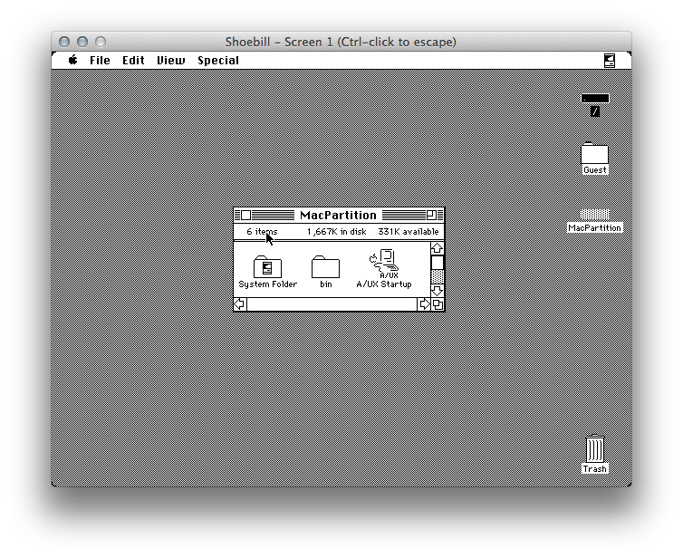Open the Edit menu
The image size is (683, 558).
[133, 61]
